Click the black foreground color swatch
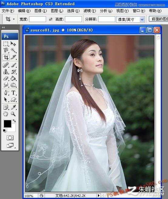 coord(8,124)
